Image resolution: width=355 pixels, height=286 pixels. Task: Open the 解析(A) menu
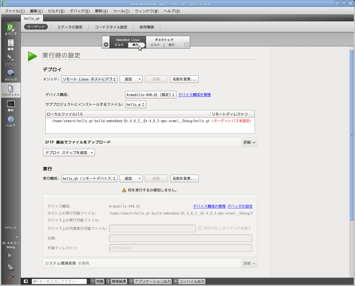102,11
